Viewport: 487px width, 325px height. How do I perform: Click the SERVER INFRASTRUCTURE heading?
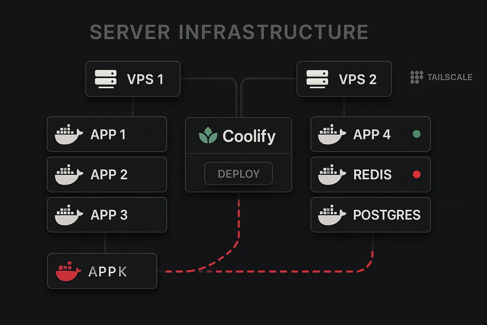pos(229,32)
